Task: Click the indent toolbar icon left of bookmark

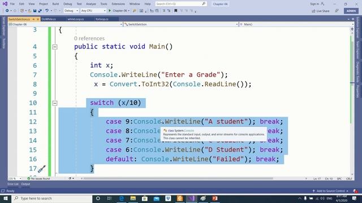Action: [169, 11]
